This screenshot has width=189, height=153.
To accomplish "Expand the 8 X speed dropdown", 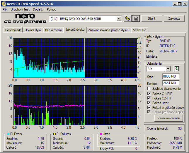I will pyautogui.click(x=168, y=69).
